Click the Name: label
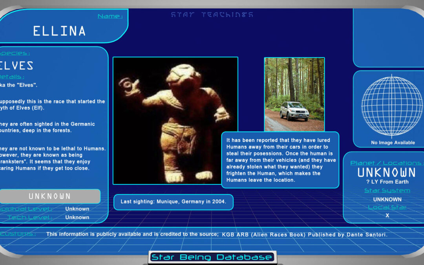424x265 pixels. pos(110,16)
